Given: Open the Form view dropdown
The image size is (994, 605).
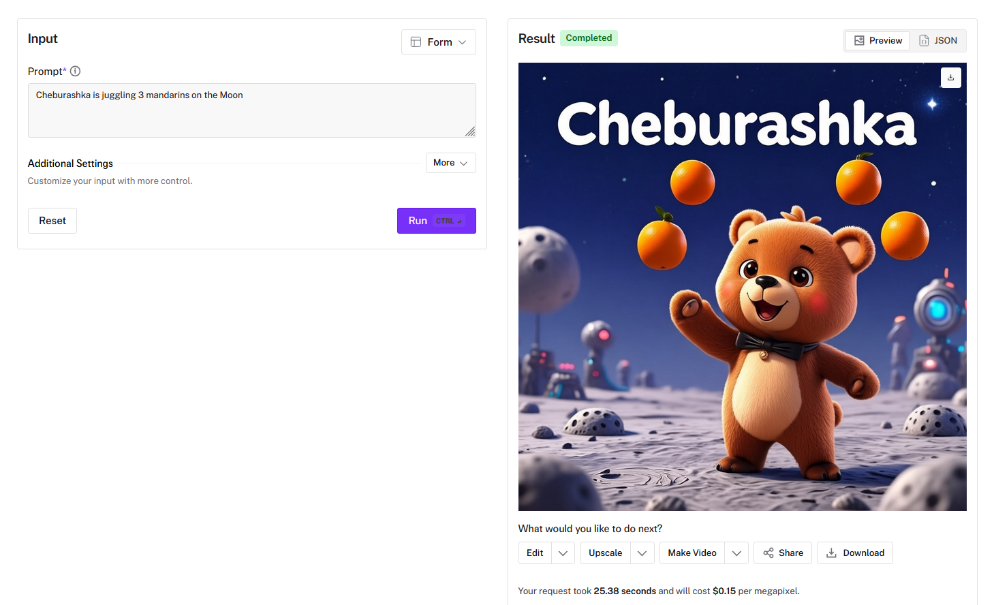Looking at the screenshot, I should pyautogui.click(x=439, y=42).
